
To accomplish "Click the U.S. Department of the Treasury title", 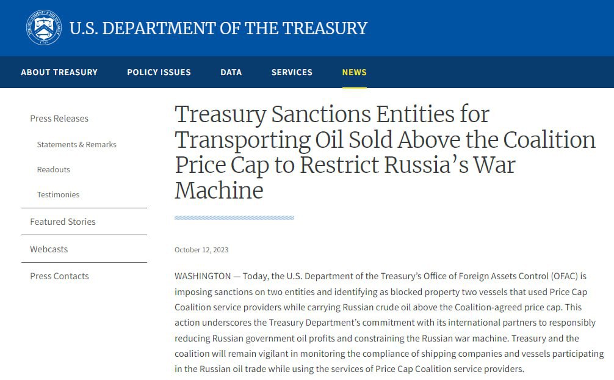I will tap(218, 28).
